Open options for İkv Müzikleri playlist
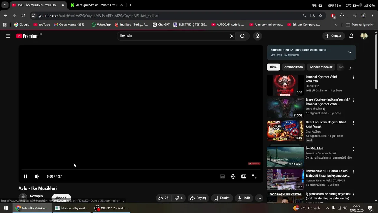378x213 pixels. (354, 149)
